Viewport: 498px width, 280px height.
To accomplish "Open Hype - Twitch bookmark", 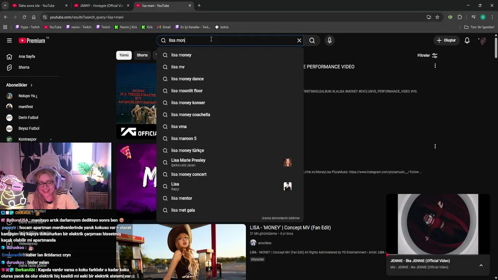I will click(27, 27).
